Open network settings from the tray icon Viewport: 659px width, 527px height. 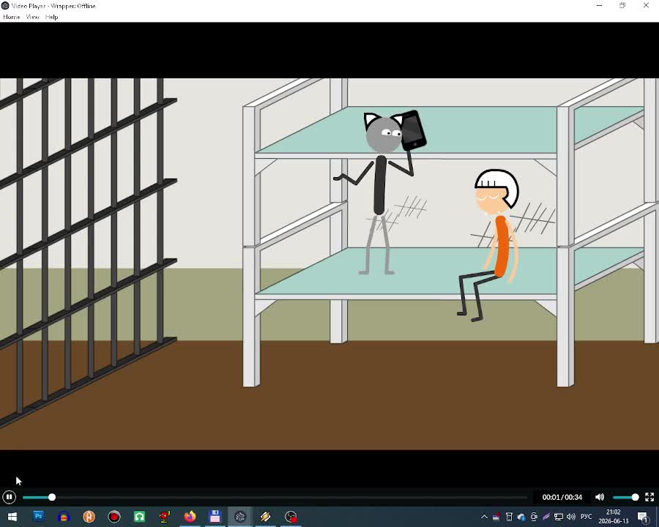(559, 517)
